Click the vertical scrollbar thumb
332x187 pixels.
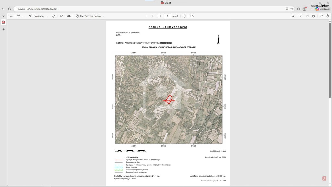[330, 60]
